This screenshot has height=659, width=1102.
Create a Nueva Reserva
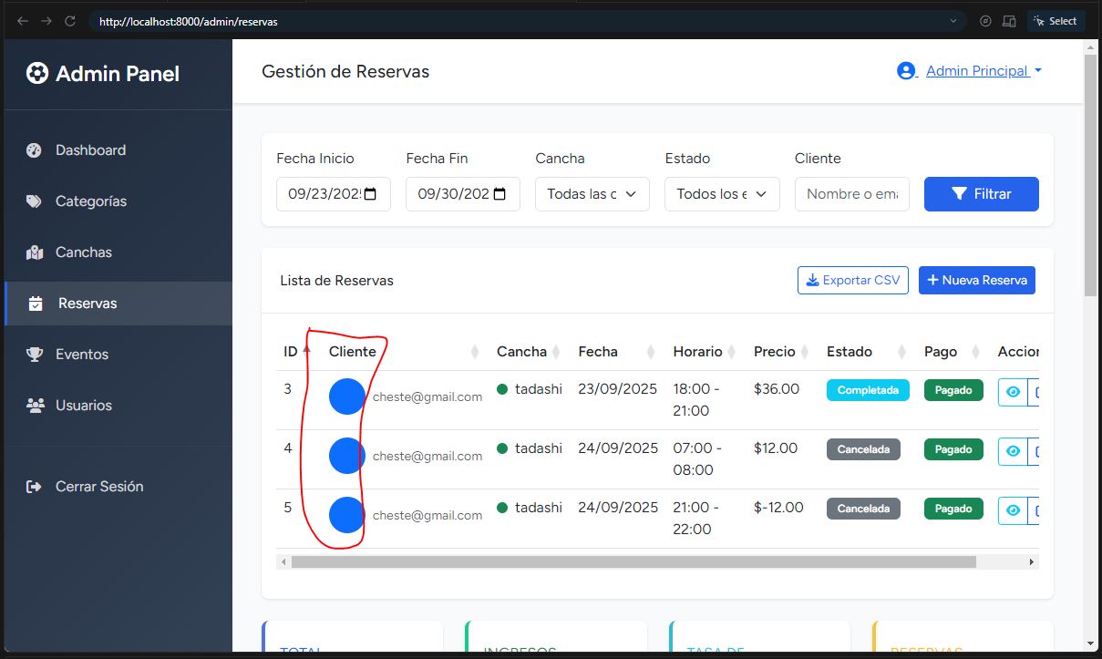[977, 281]
